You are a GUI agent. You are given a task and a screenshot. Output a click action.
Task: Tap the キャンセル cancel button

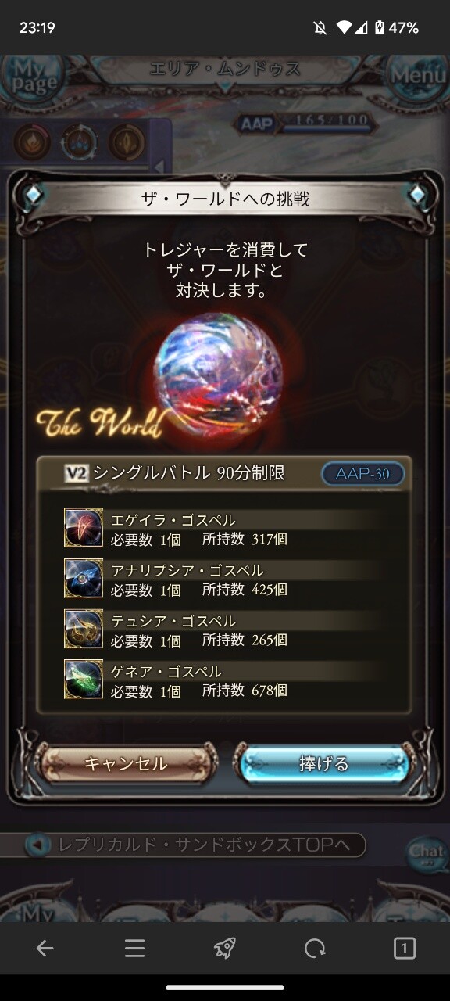[127, 764]
